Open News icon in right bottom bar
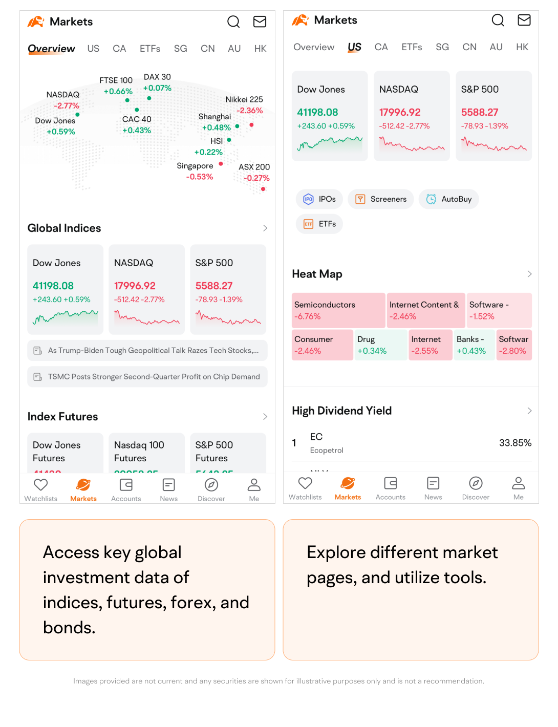Screen dimensions: 558x727 pos(433,483)
